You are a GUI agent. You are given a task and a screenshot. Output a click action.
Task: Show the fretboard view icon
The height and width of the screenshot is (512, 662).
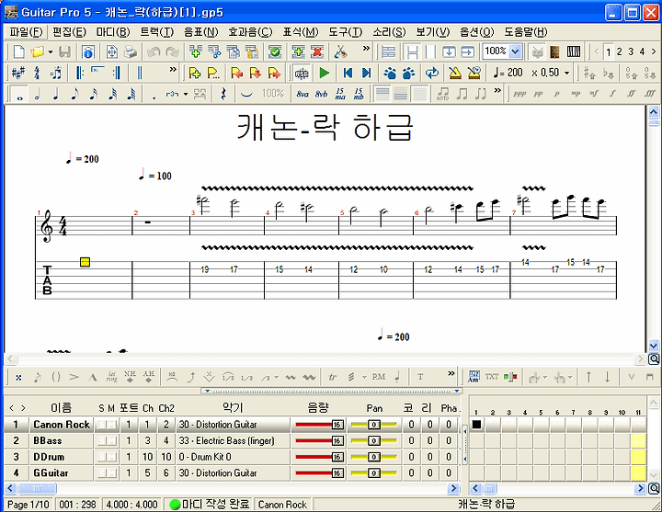(554, 51)
